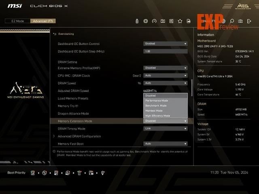Take screenshot with the camera icon
The height and width of the screenshot is (194, 259).
coord(240,21)
